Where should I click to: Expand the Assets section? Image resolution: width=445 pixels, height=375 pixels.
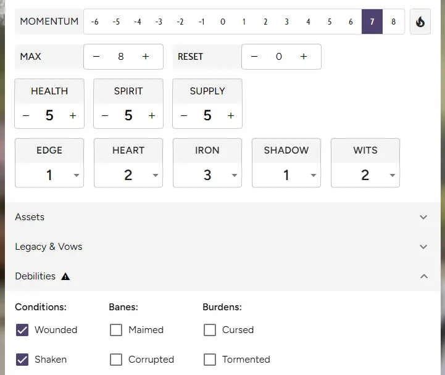(221, 217)
